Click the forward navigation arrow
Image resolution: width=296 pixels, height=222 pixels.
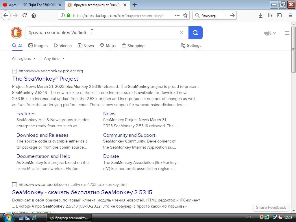[15, 16]
